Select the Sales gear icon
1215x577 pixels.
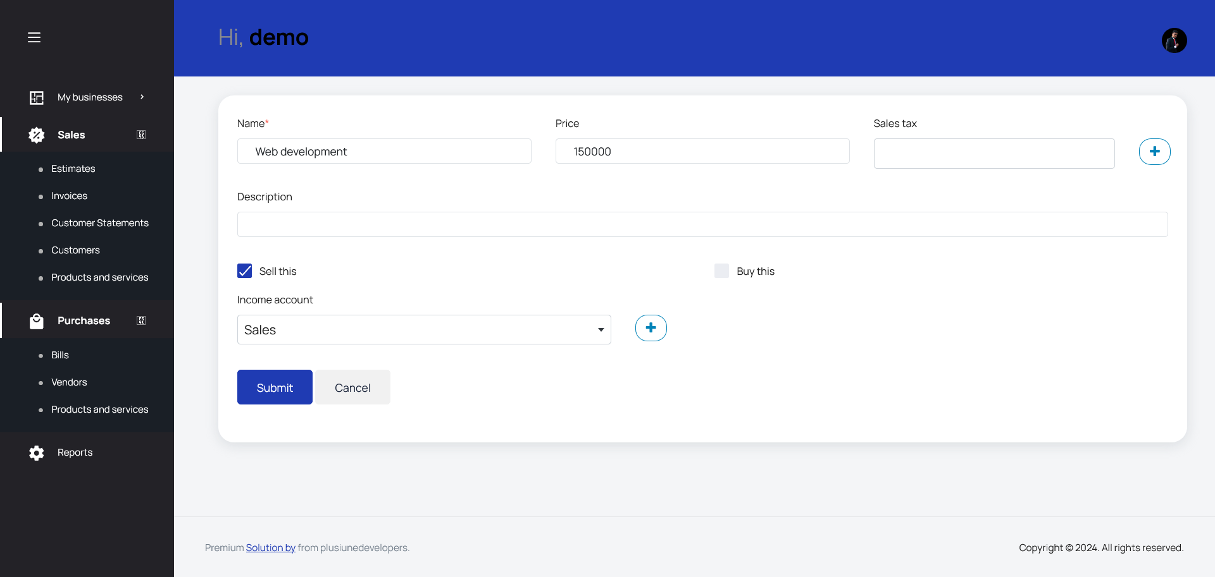tap(37, 135)
